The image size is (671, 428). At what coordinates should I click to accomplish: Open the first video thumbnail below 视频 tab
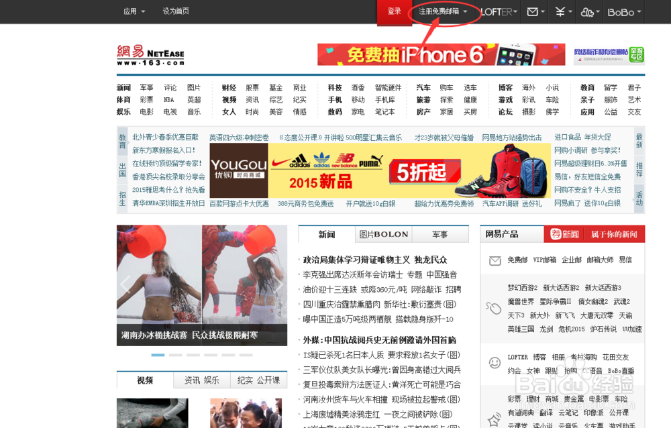152,413
